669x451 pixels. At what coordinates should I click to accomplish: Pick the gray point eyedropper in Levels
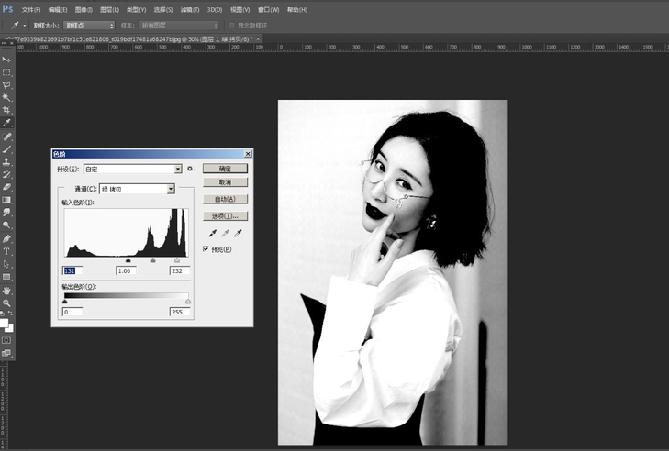[225, 234]
